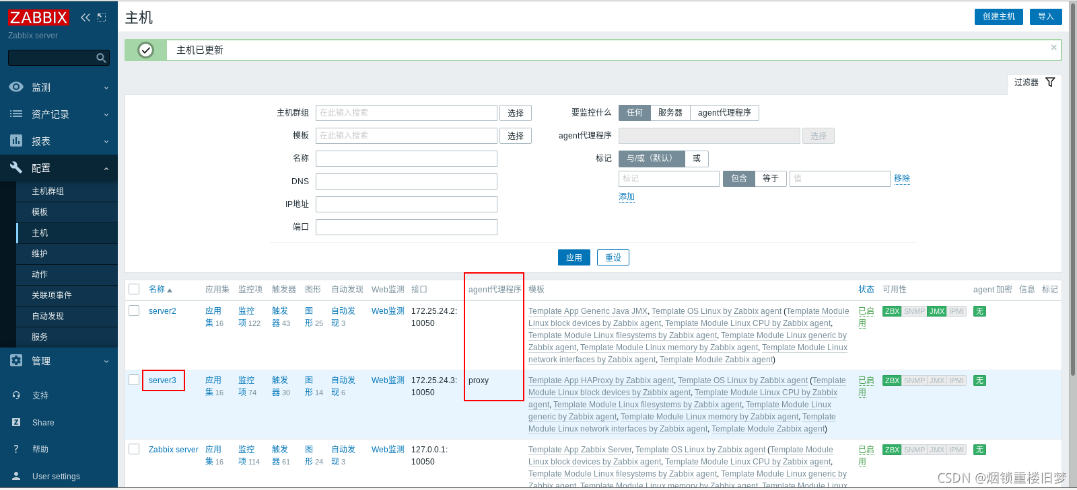Collapse the 配置 menu chevron
The height and width of the screenshot is (490, 1077).
tap(106, 168)
